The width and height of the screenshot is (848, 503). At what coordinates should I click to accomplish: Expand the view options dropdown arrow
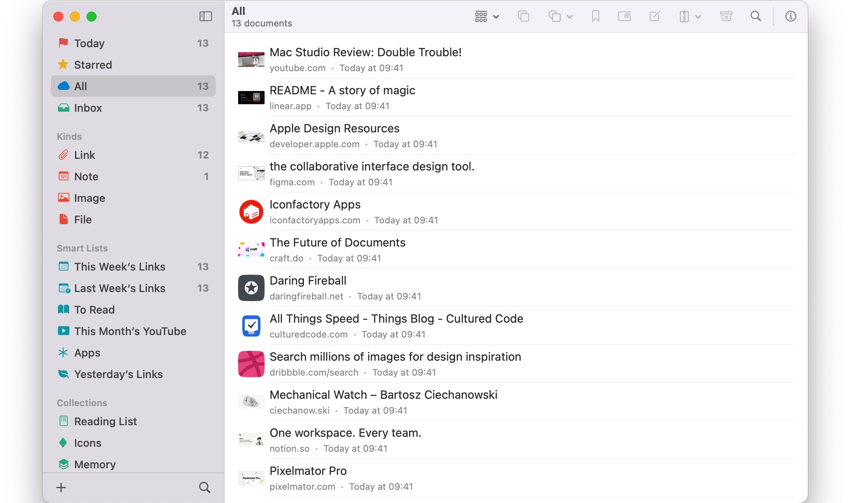point(496,17)
